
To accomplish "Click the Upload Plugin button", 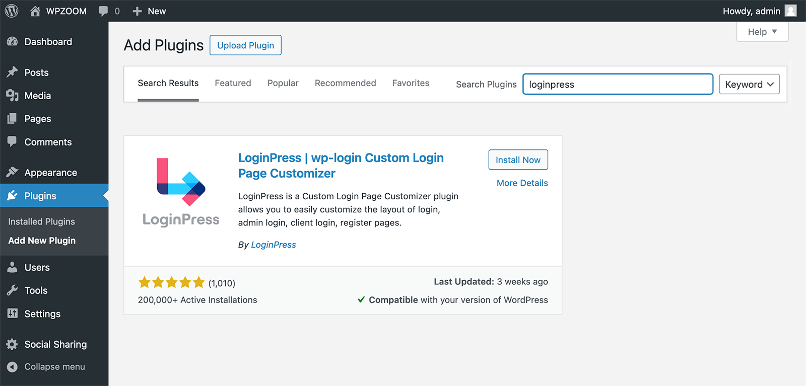I will click(246, 45).
